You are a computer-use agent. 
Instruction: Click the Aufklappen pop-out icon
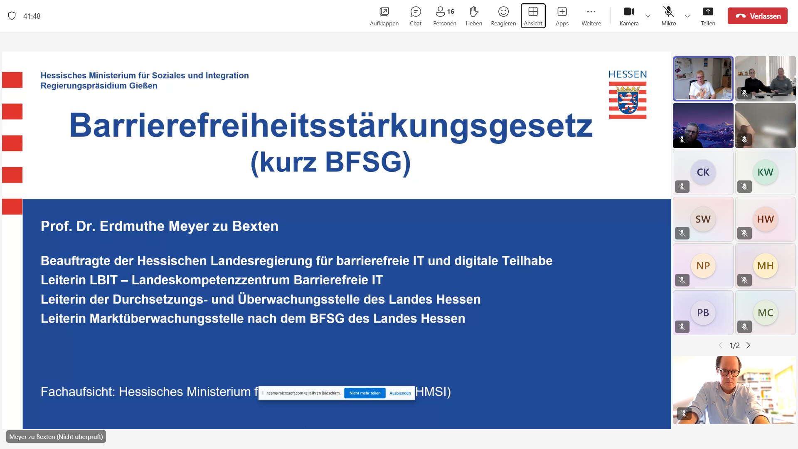pos(384,16)
